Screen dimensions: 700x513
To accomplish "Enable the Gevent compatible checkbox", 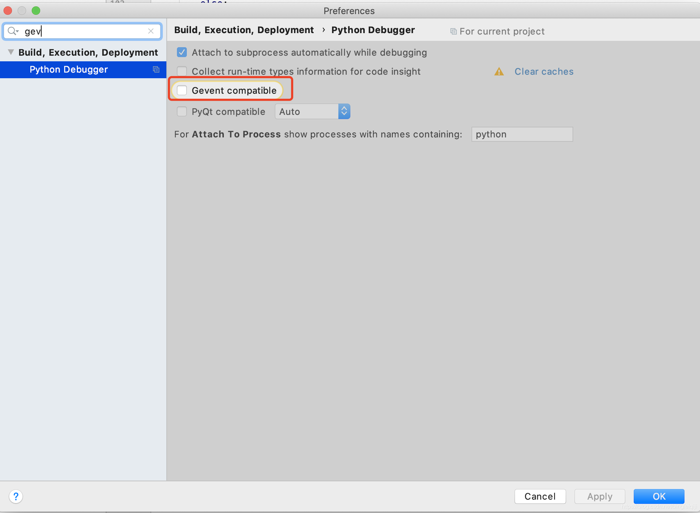I will coord(182,91).
